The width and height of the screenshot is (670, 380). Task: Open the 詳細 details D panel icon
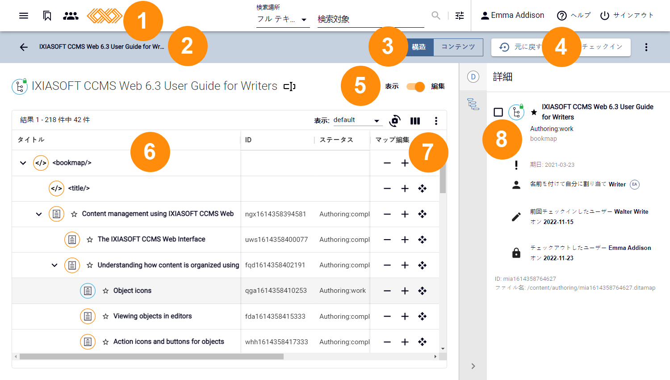click(x=473, y=76)
